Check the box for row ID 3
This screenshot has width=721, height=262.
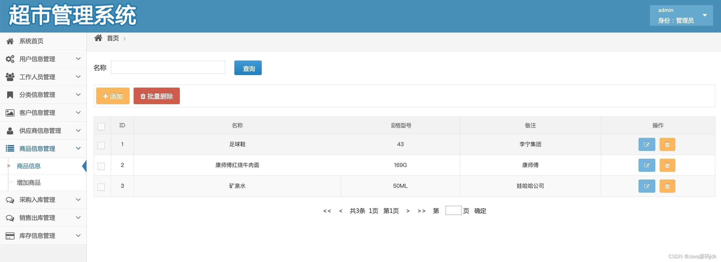tap(101, 187)
